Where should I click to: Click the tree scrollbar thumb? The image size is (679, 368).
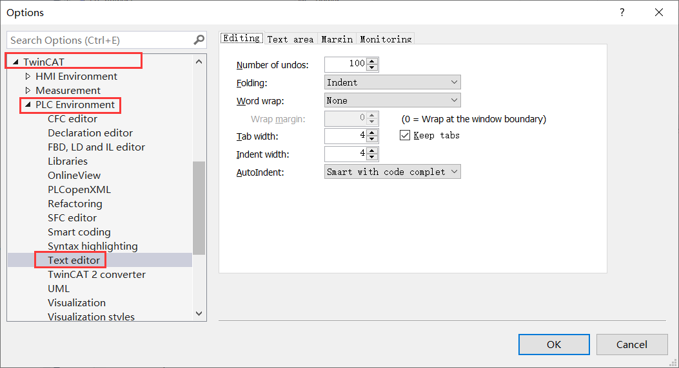coord(199,208)
